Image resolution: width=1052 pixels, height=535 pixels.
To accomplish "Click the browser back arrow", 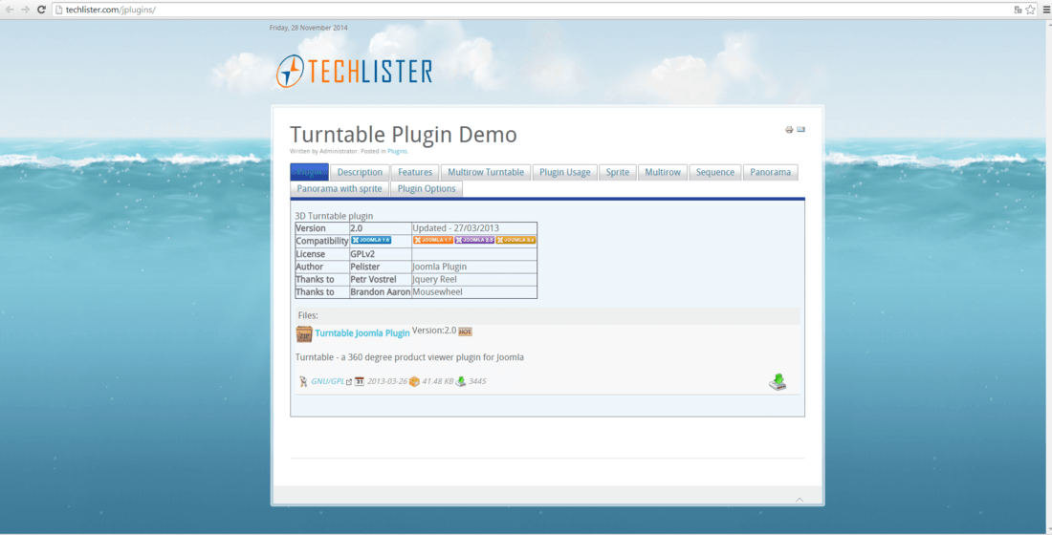I will click(x=10, y=10).
